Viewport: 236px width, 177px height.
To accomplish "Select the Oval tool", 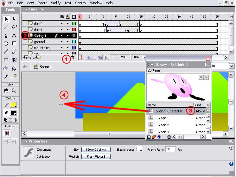I will [6, 44].
